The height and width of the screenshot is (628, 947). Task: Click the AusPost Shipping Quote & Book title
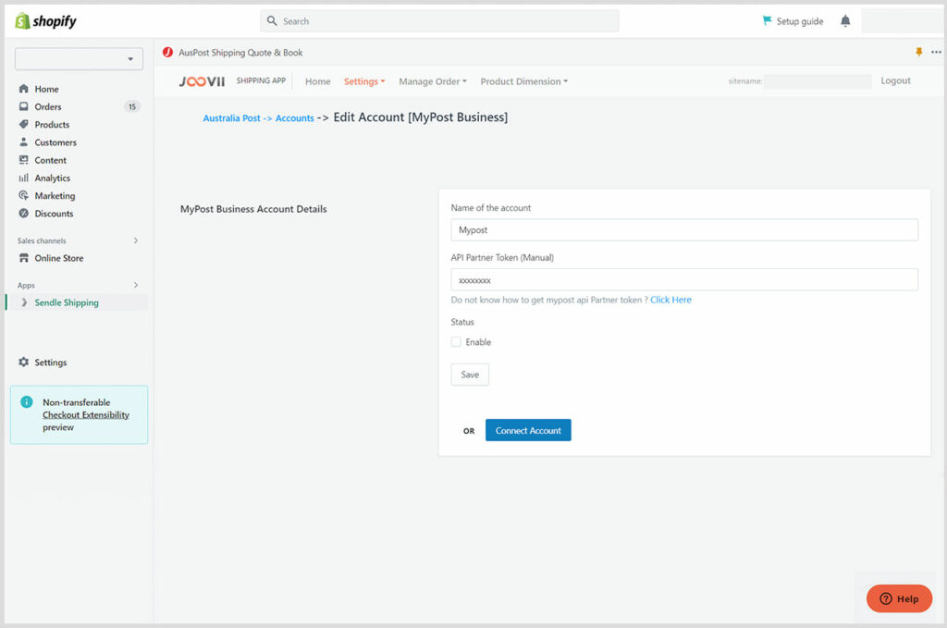click(240, 53)
